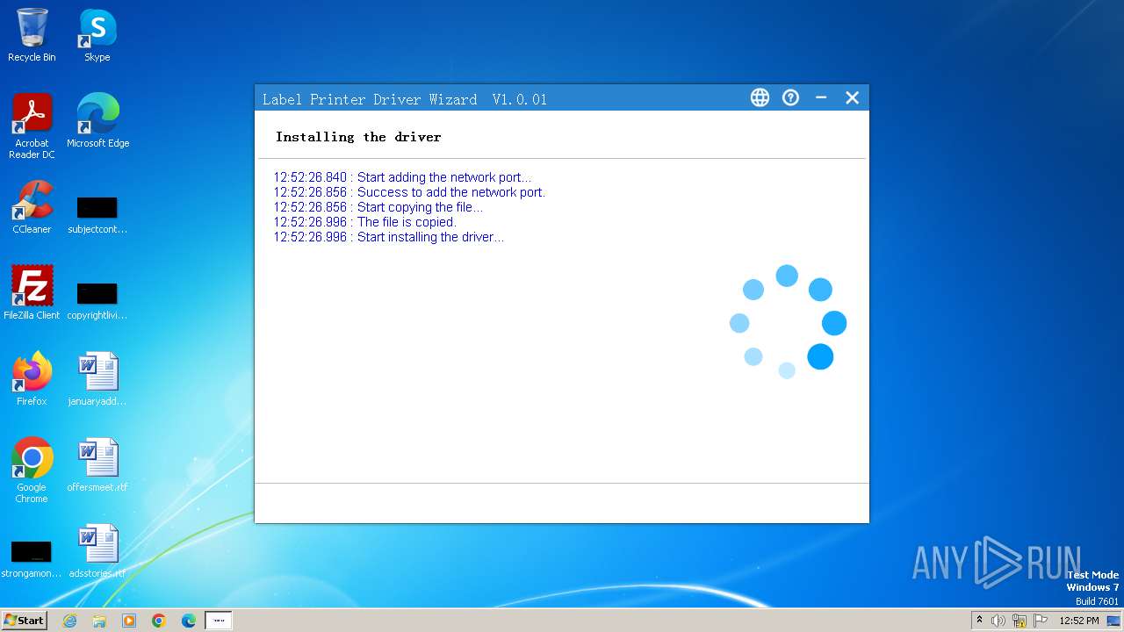
Task: Select the strongamon... desktop file
Action: (x=32, y=560)
